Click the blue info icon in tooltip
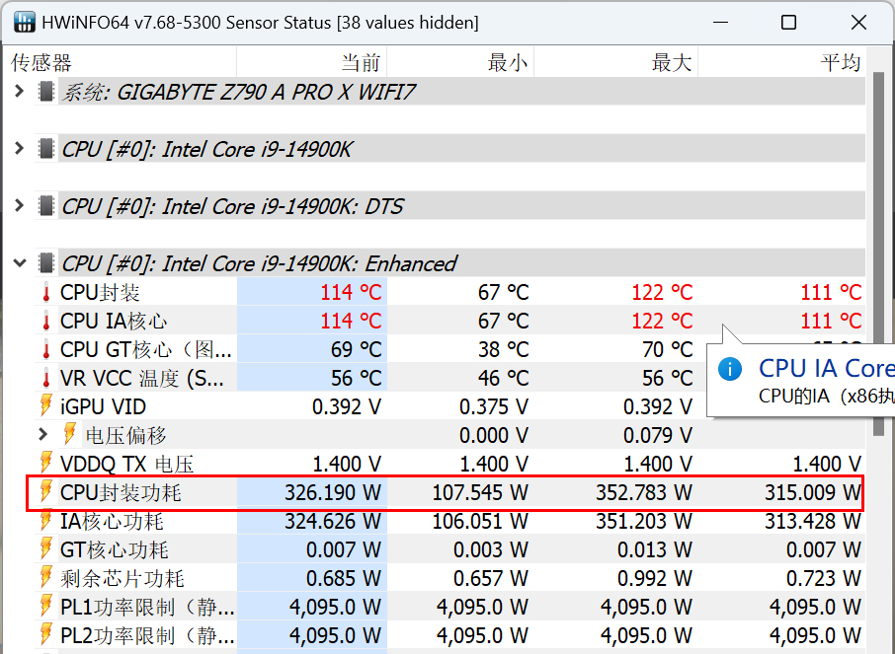Screen dimensions: 895x654 coord(730,369)
